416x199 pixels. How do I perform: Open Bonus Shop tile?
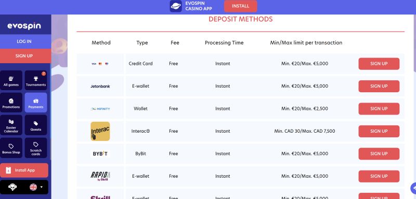[11, 148]
